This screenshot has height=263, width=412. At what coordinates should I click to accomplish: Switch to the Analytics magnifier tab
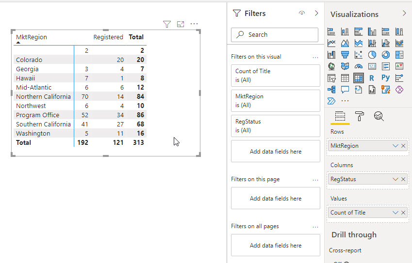point(379,116)
